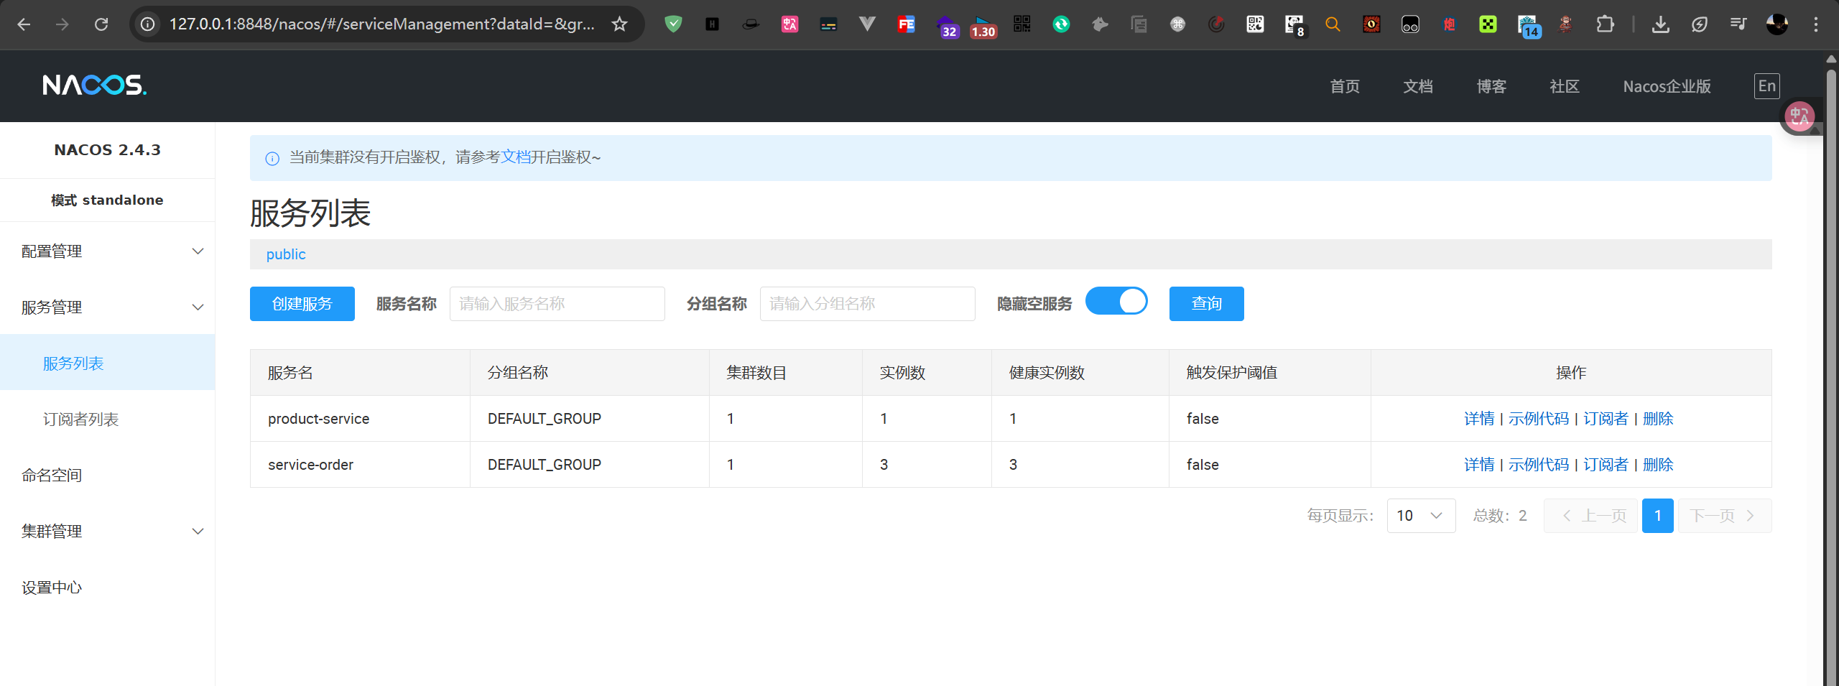Open the page size dropdown showing 10
This screenshot has height=686, width=1839.
1420,516
